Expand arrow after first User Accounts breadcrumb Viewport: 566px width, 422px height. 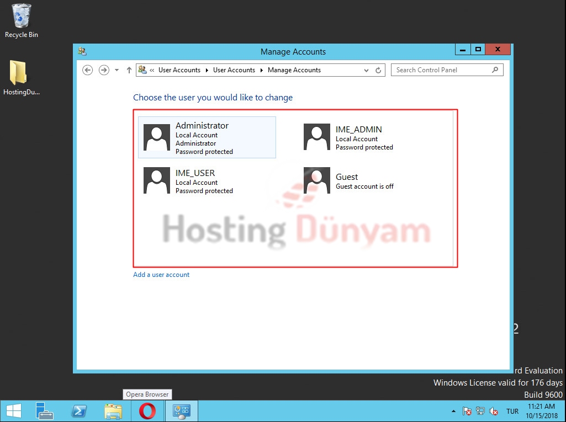coord(207,70)
